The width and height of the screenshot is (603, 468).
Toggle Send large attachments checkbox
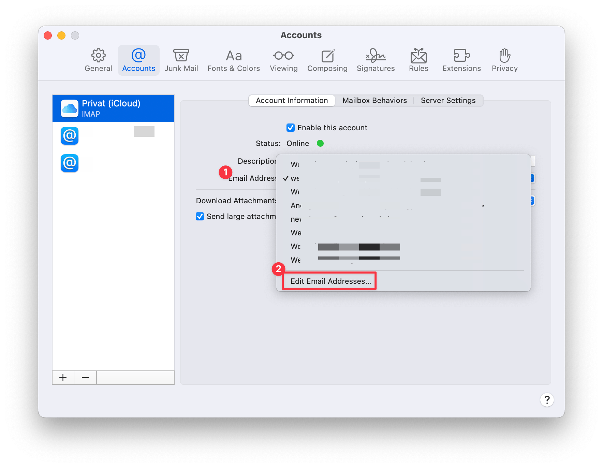point(200,216)
